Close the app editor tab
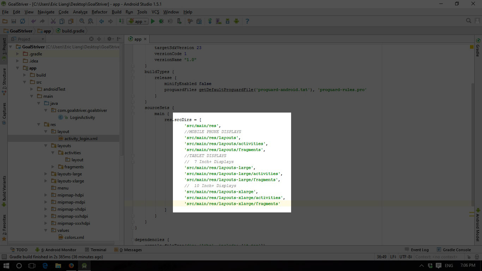482x271 pixels. coord(145,39)
